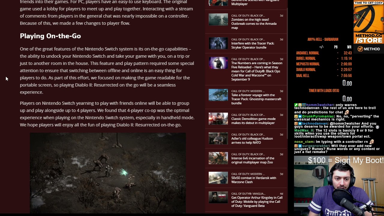Image resolution: width=384 pixels, height=216 pixels.
Task: Select the 'DURIEL NORMAL' split row
Action: [x=324, y=58]
